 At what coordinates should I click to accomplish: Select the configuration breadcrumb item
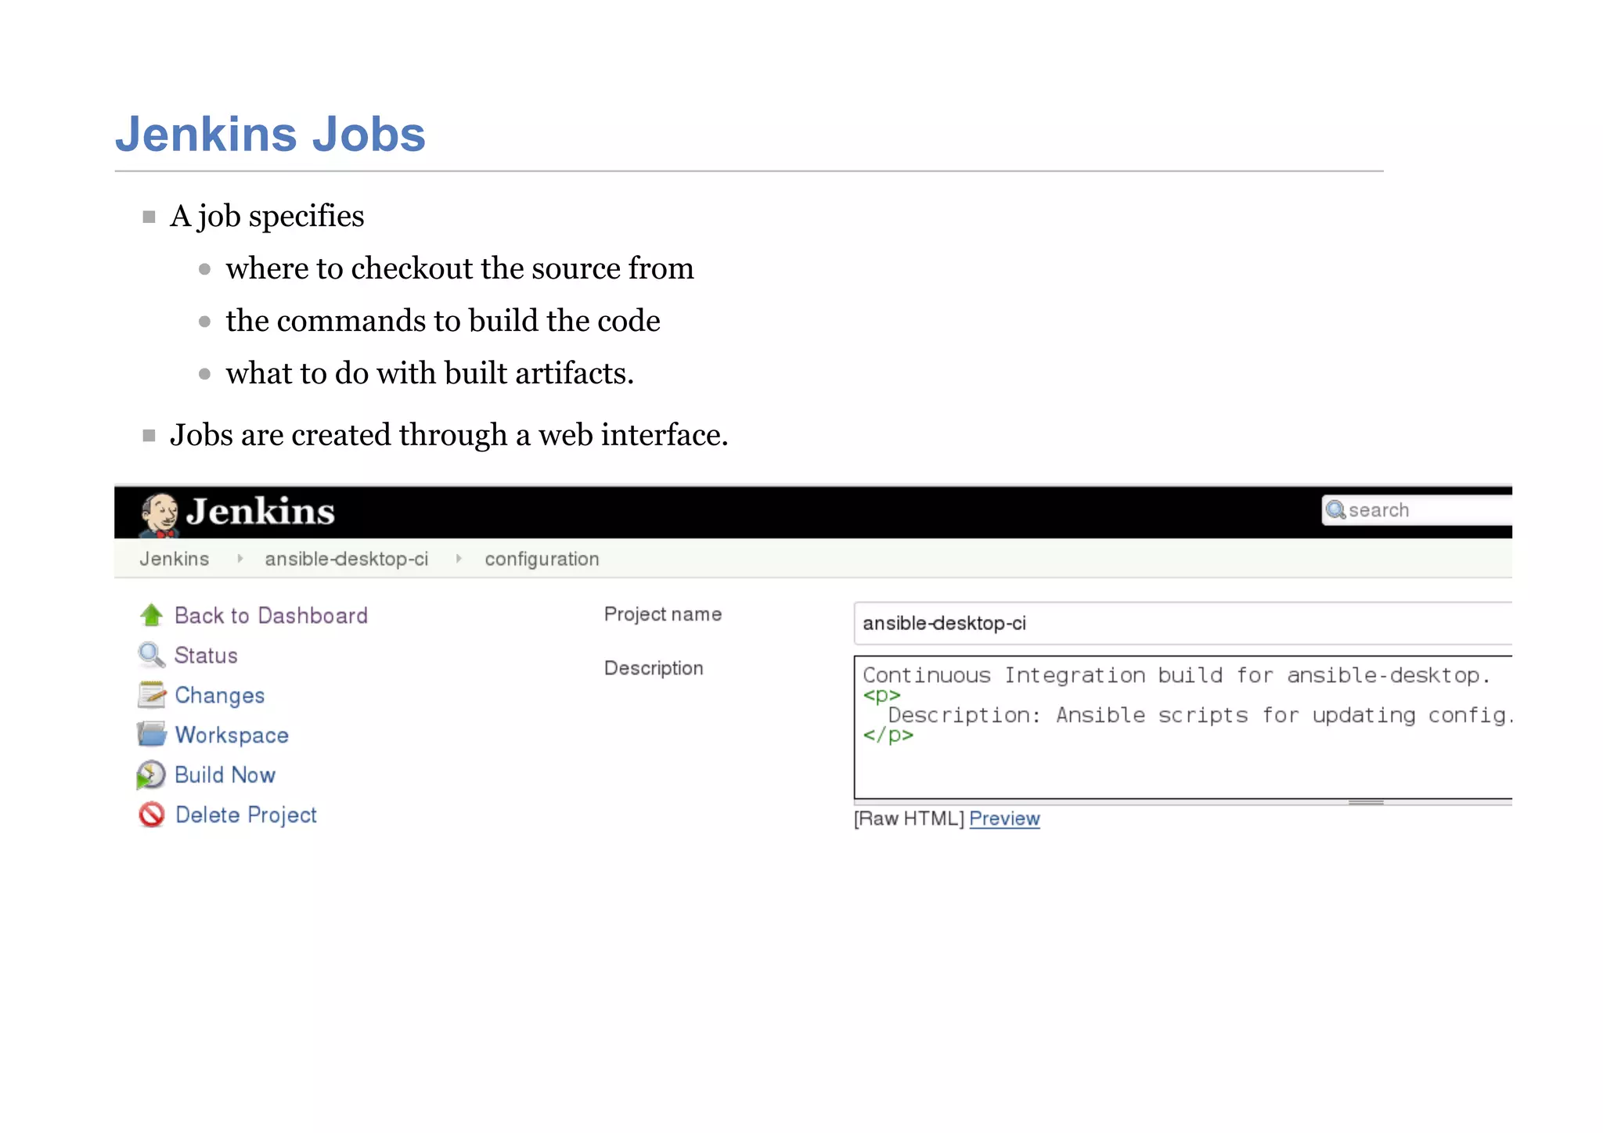pos(542,559)
